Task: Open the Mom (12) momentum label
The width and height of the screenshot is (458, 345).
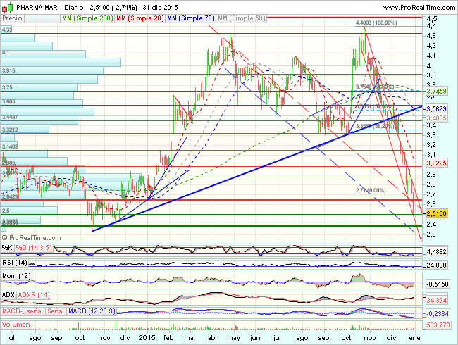Action: click(16, 276)
